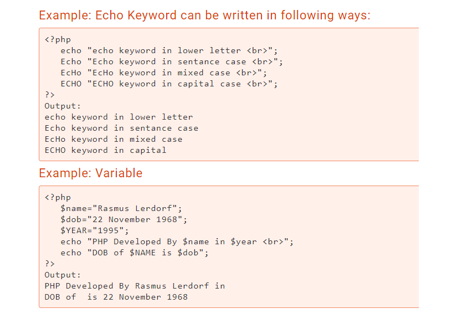Click the "Example: Echo Keyword" heading
This screenshot has width=462, height=329.
click(x=204, y=15)
